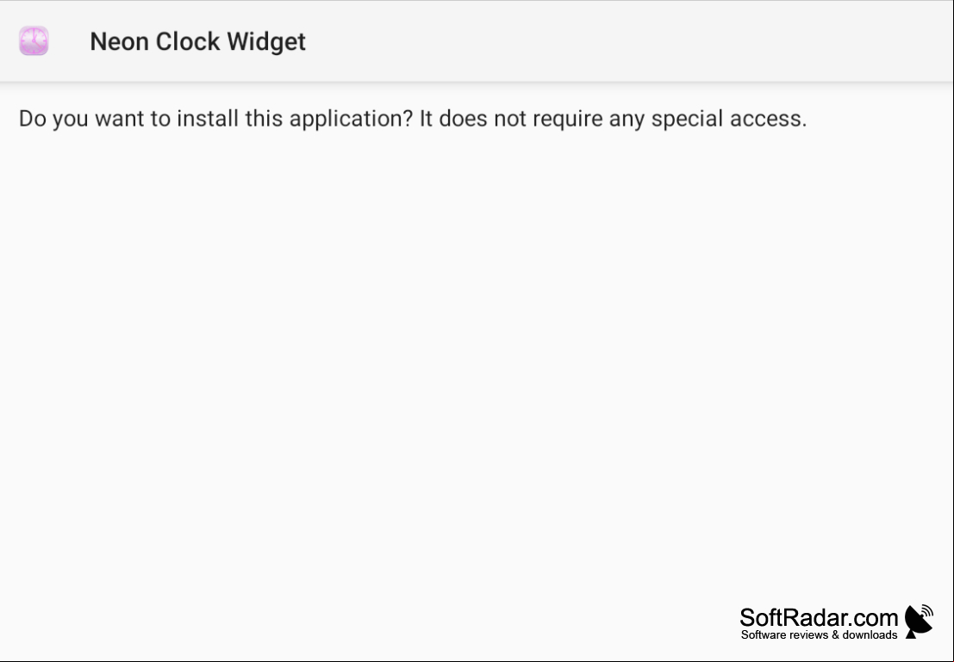The image size is (954, 662).
Task: Click the word Widget in the title
Action: (x=266, y=42)
